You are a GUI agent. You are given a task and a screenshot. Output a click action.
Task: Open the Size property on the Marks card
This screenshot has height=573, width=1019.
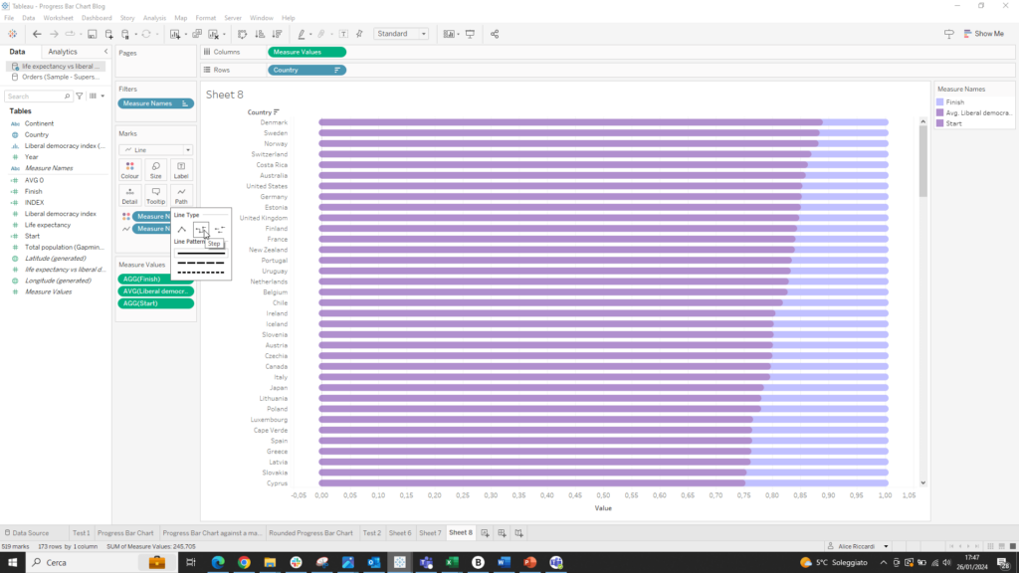coord(155,169)
